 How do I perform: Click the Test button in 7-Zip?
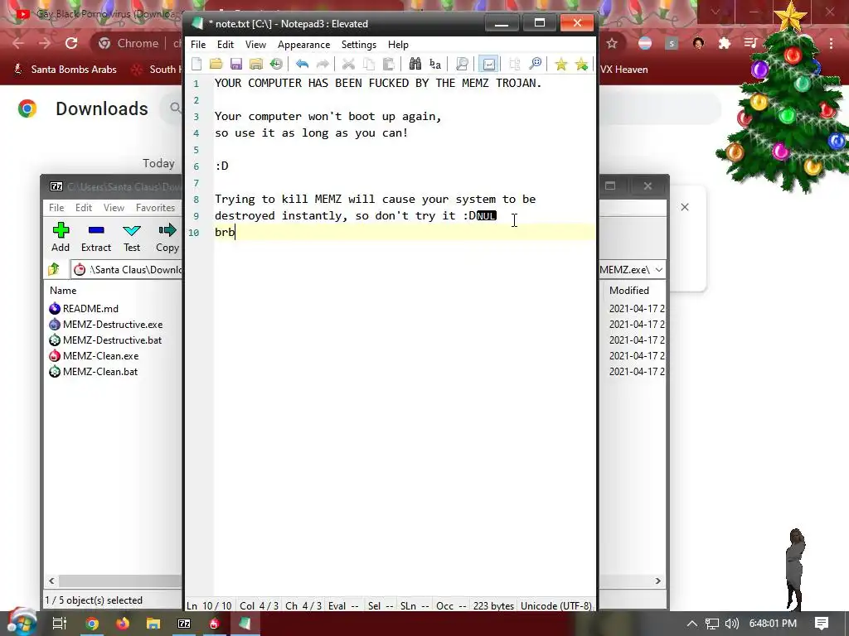[132, 237]
